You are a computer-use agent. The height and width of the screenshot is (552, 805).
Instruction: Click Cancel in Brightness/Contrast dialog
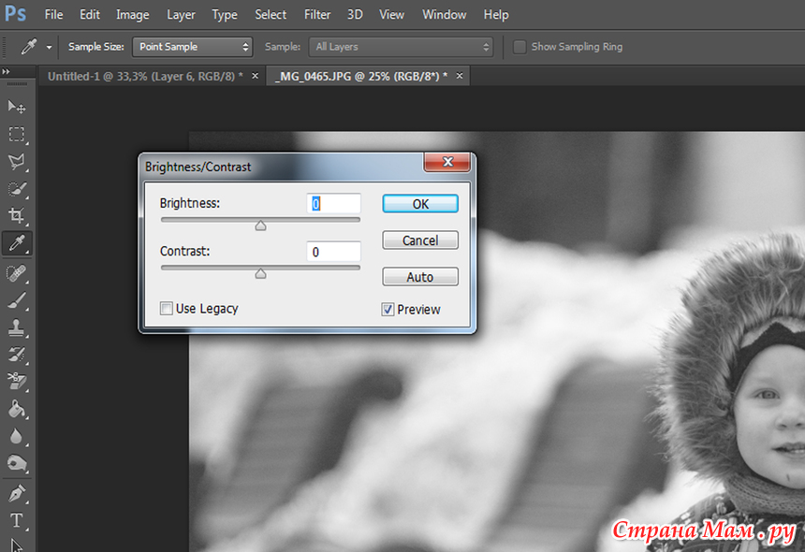(420, 240)
